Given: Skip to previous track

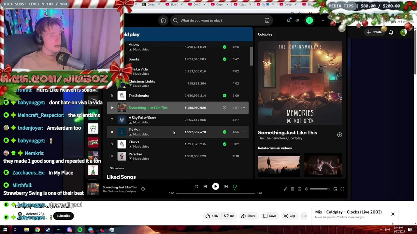Looking at the screenshot, I should click(x=205, y=187).
